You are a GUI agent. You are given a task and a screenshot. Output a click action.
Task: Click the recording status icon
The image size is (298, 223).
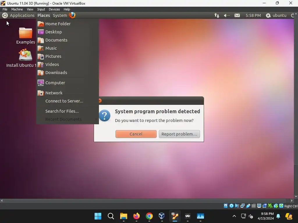coord(265,206)
